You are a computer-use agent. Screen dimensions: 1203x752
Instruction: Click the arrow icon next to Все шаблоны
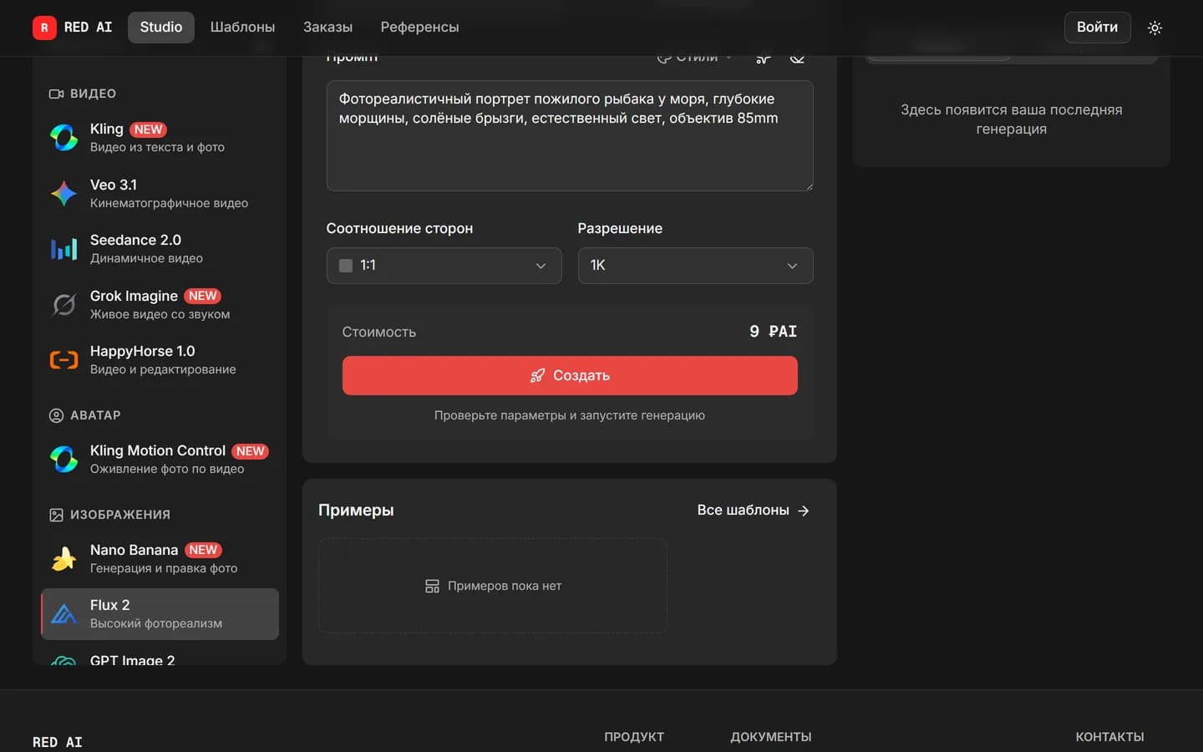click(803, 511)
